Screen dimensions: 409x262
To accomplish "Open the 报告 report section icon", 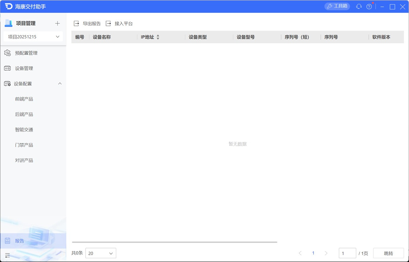I will point(7,241).
